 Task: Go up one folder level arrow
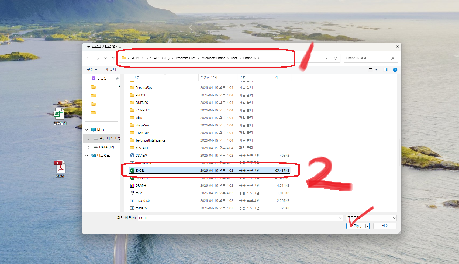point(113,58)
